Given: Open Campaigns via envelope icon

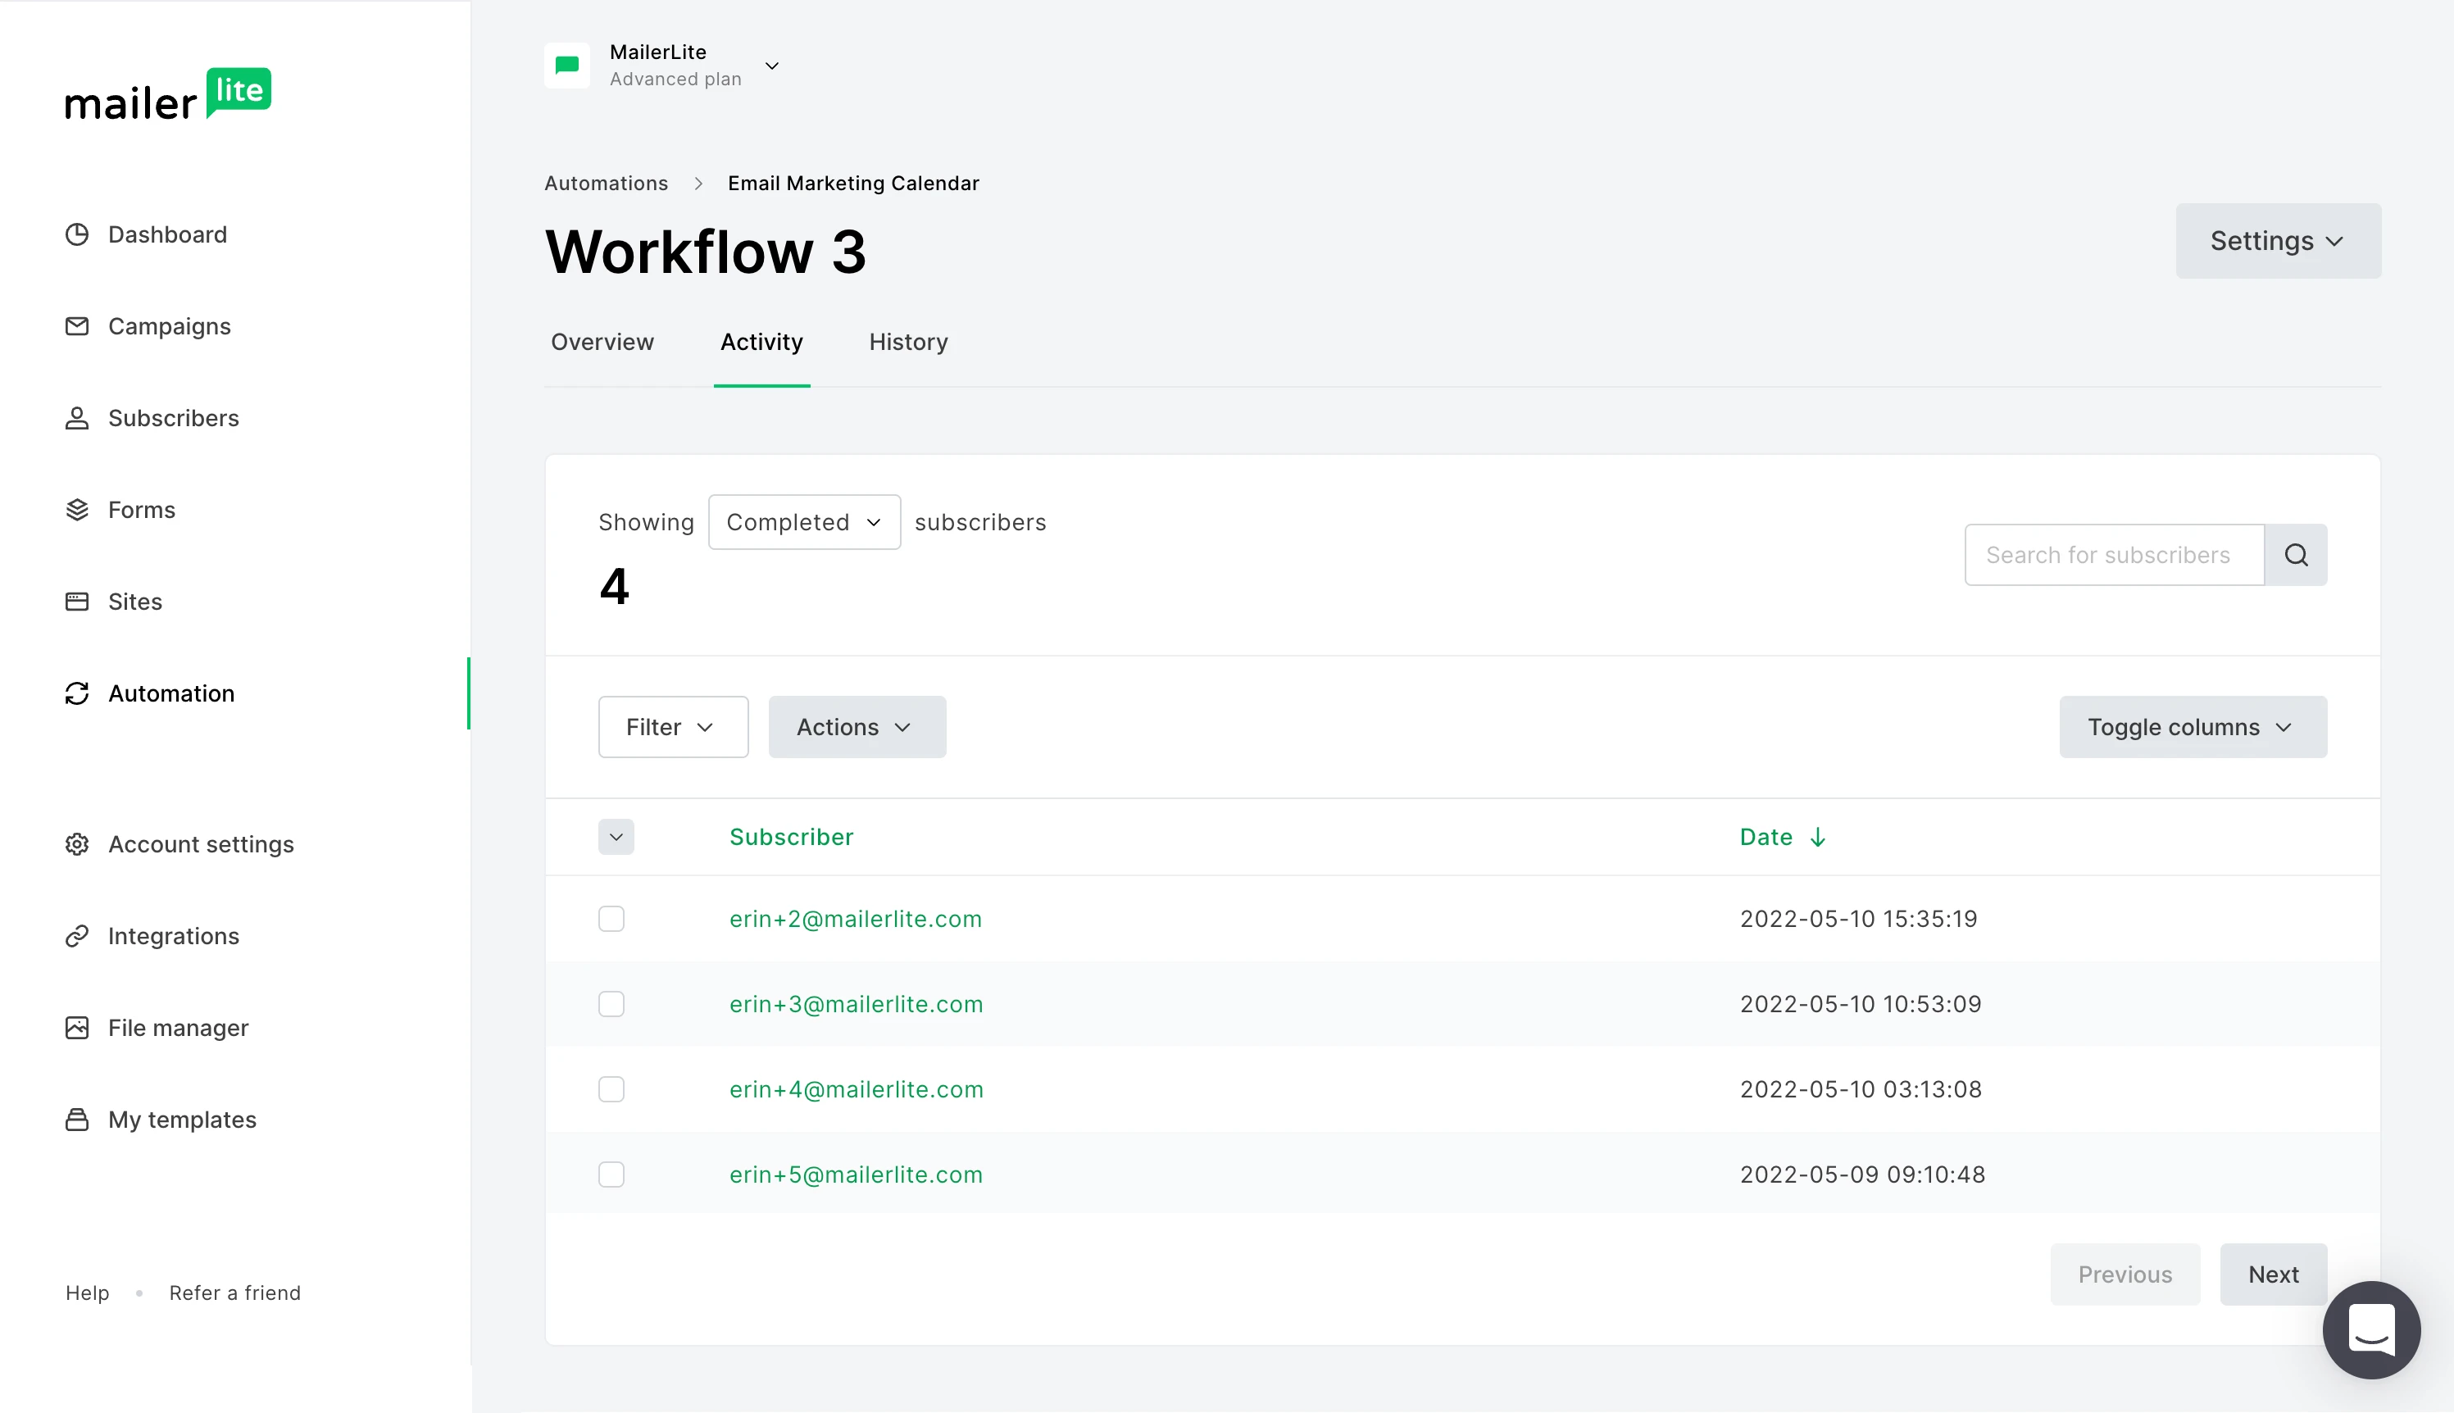Looking at the screenshot, I should [x=77, y=326].
